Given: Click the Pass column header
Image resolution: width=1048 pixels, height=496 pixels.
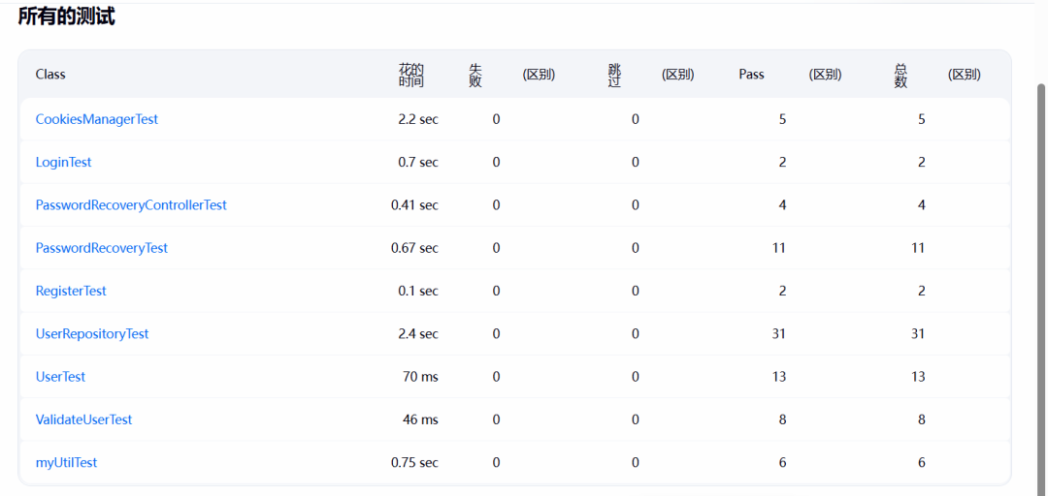Looking at the screenshot, I should tap(751, 75).
